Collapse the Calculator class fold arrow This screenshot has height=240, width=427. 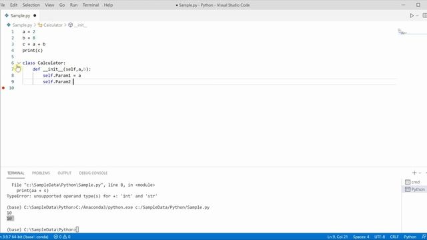(19, 63)
